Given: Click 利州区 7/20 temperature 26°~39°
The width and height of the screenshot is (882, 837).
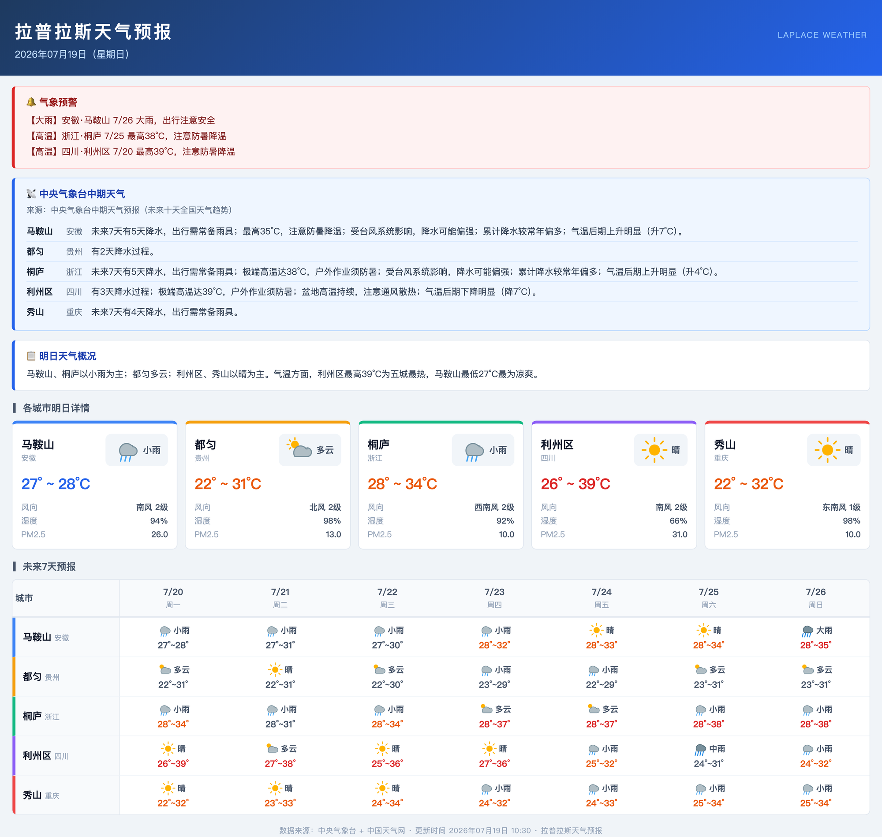Looking at the screenshot, I should click(173, 763).
